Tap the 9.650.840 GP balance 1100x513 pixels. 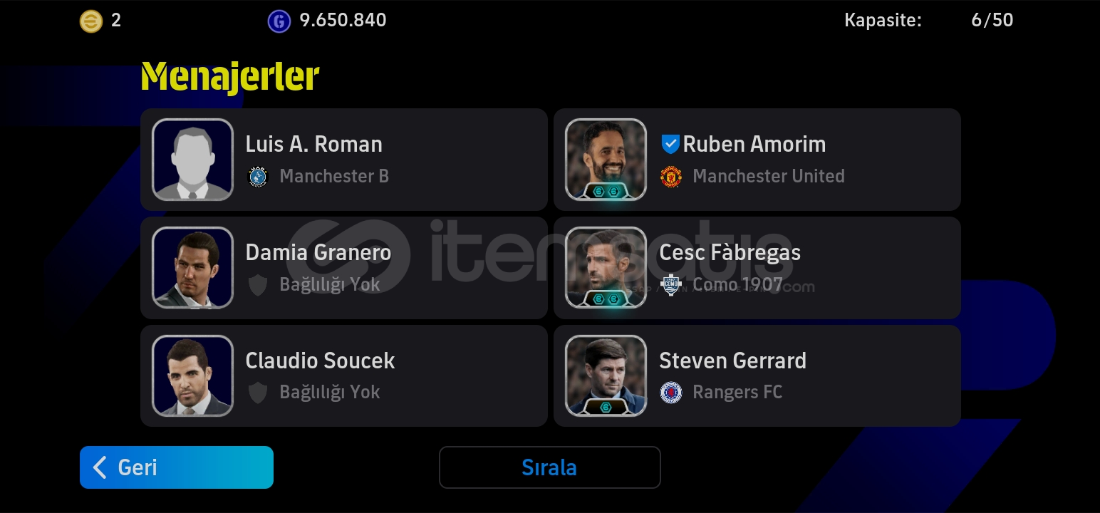[x=343, y=20]
